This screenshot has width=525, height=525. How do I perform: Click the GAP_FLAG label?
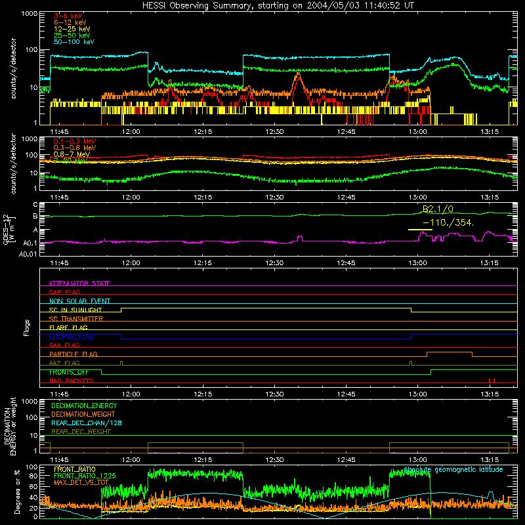click(64, 292)
